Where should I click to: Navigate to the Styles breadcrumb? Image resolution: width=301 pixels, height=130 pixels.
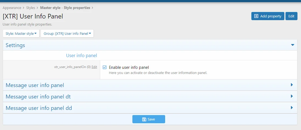coord(31,8)
